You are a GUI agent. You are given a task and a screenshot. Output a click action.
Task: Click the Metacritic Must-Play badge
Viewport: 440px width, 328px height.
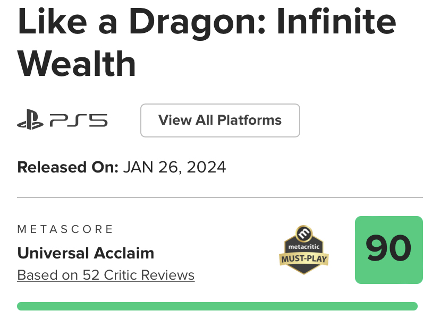point(304,251)
